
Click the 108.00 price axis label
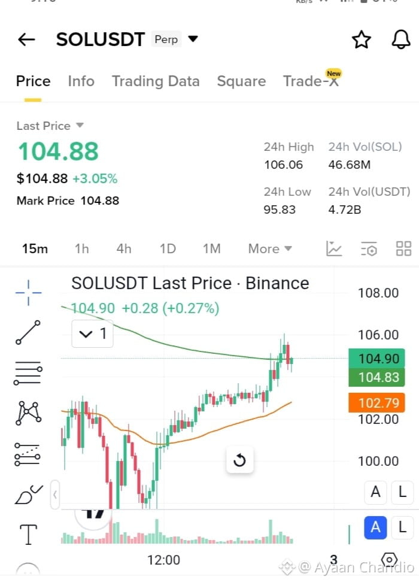(x=378, y=293)
